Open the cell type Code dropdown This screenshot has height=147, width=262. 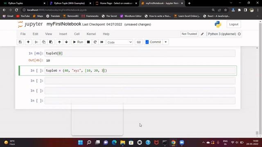click(120, 42)
